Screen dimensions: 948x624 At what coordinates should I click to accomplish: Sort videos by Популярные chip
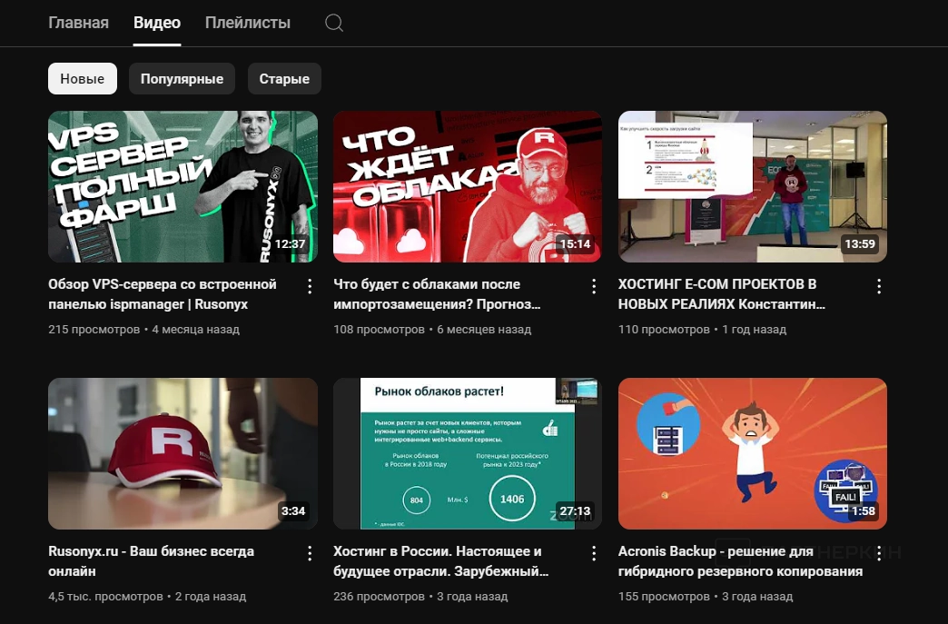point(182,79)
